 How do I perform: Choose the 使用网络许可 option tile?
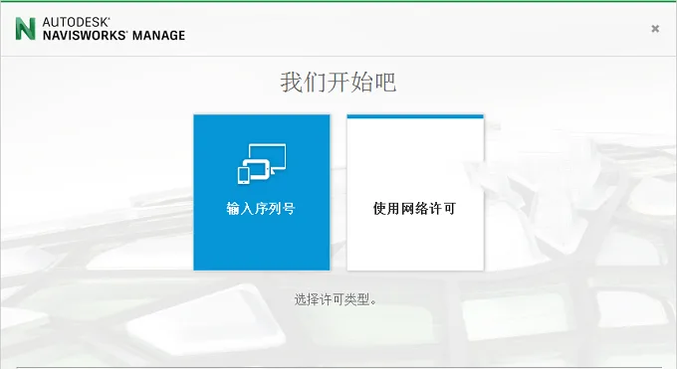(x=415, y=193)
